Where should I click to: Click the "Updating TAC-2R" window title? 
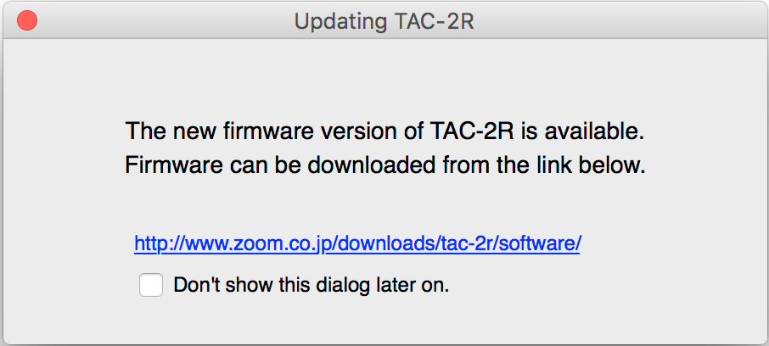pos(384,20)
